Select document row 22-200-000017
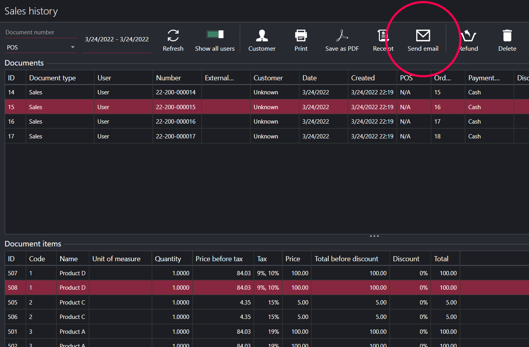 176,136
